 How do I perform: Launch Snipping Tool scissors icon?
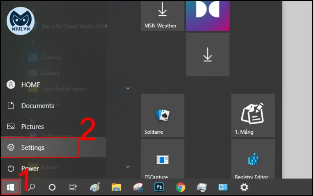click(138, 187)
